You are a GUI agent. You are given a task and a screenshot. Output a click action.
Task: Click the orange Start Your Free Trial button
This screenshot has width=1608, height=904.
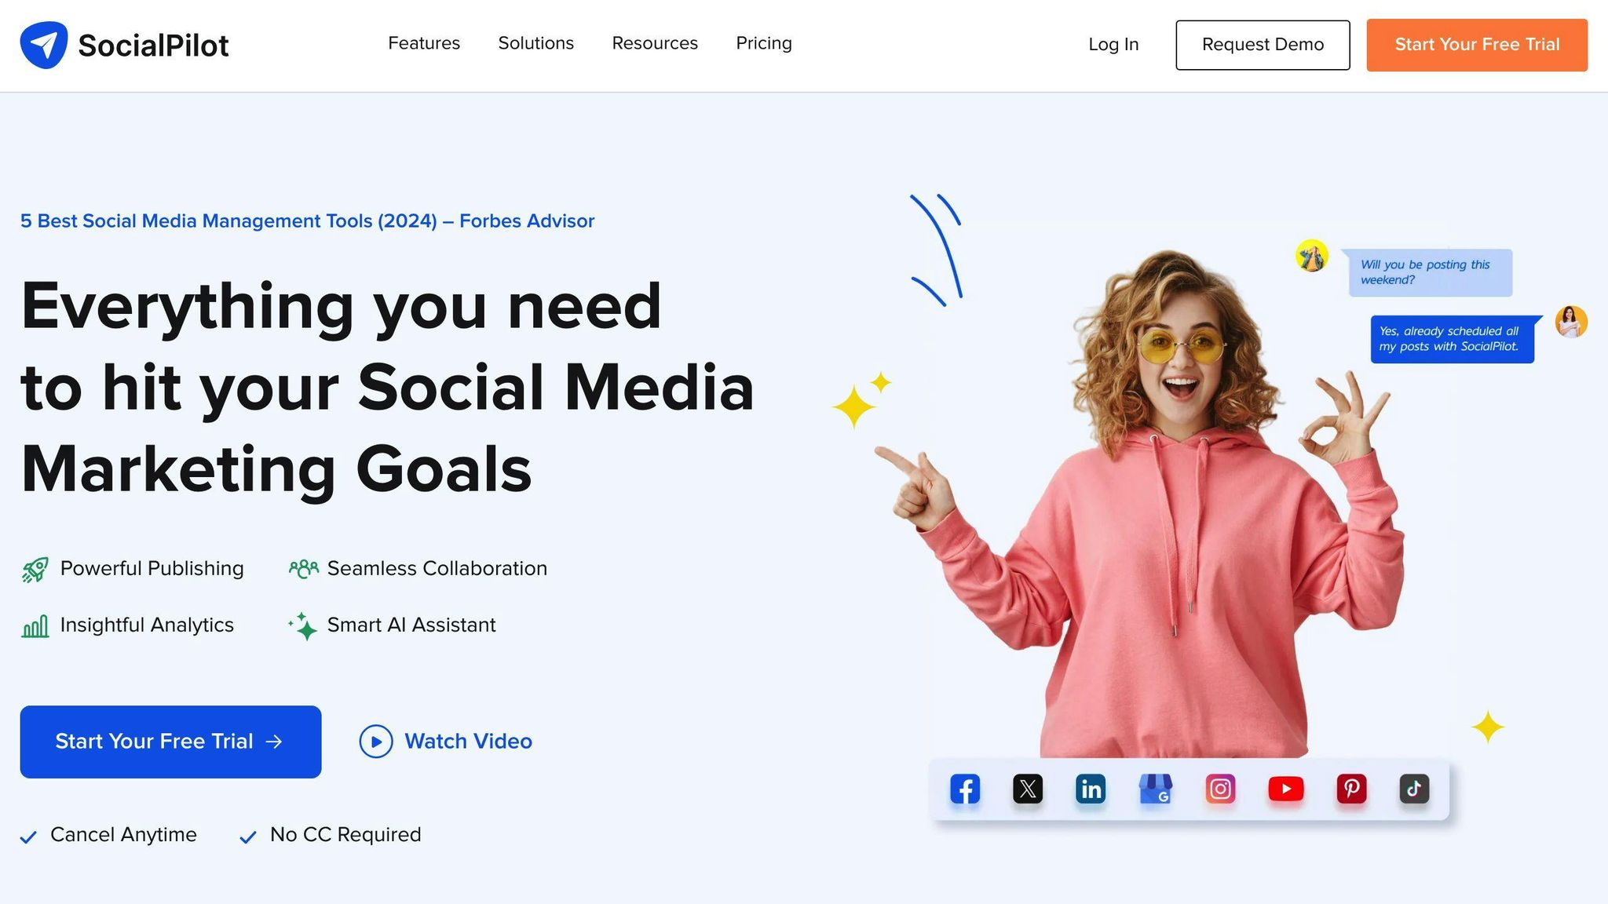coord(1477,45)
